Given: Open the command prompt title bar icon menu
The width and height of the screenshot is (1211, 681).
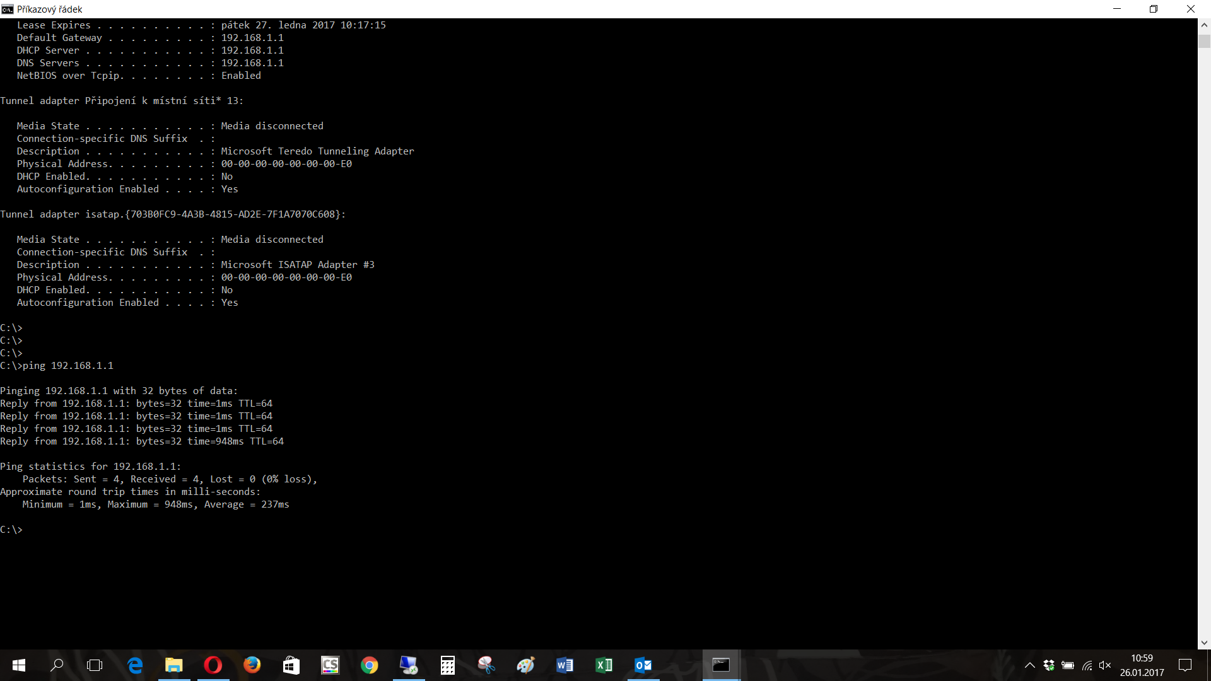Looking at the screenshot, I should click(x=8, y=9).
